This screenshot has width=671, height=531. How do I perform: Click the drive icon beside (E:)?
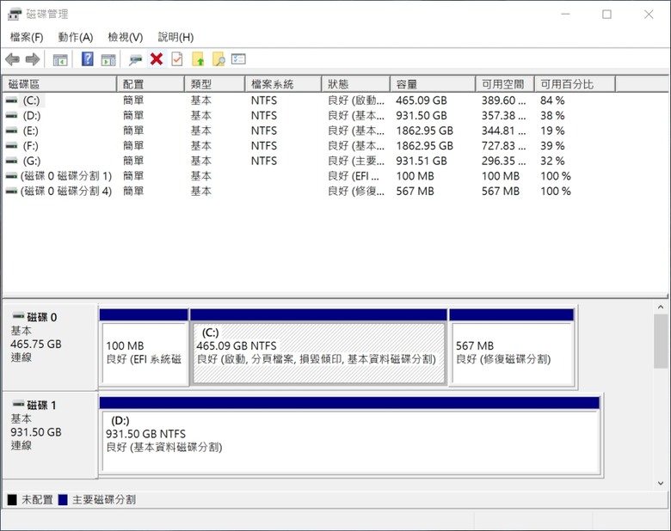tap(11, 131)
